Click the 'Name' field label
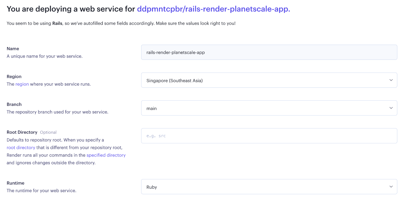 click(13, 49)
